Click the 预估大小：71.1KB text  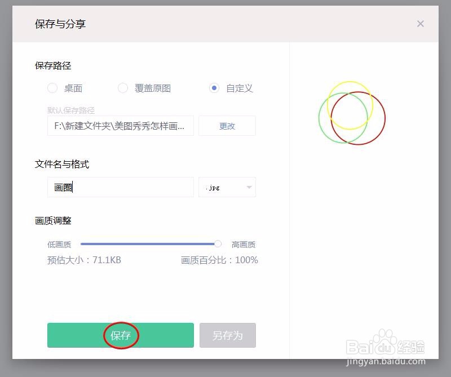point(84,260)
